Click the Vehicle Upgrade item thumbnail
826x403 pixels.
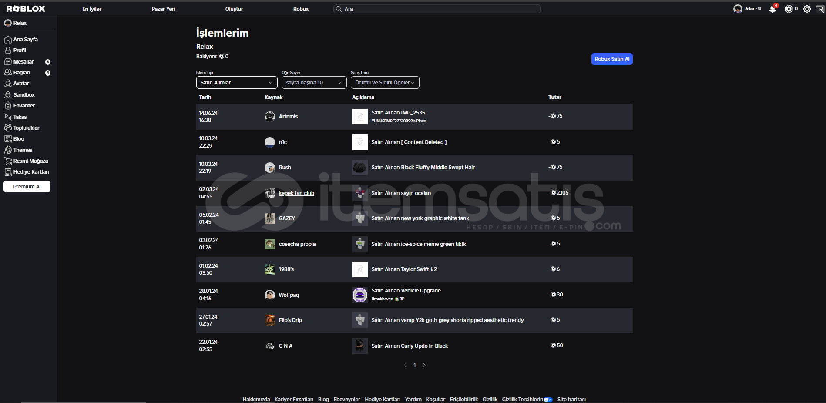[360, 295]
